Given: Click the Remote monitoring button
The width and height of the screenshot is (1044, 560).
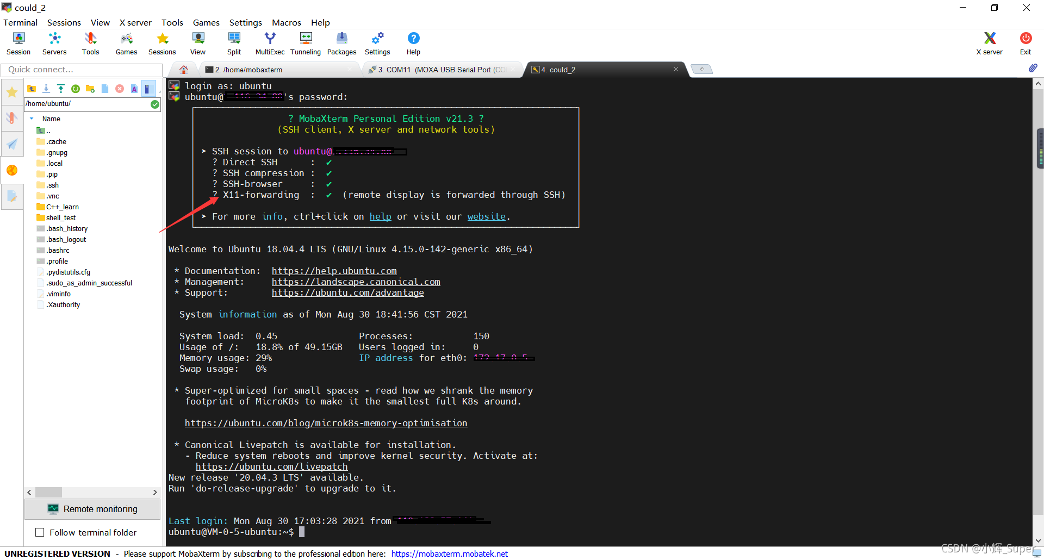Looking at the screenshot, I should [92, 509].
